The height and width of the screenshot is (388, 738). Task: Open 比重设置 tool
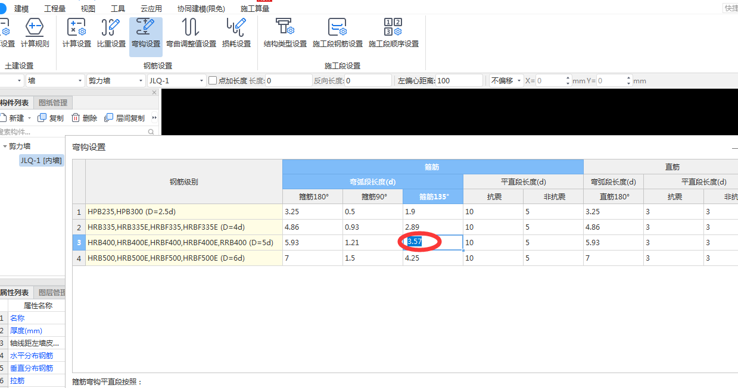tap(111, 33)
